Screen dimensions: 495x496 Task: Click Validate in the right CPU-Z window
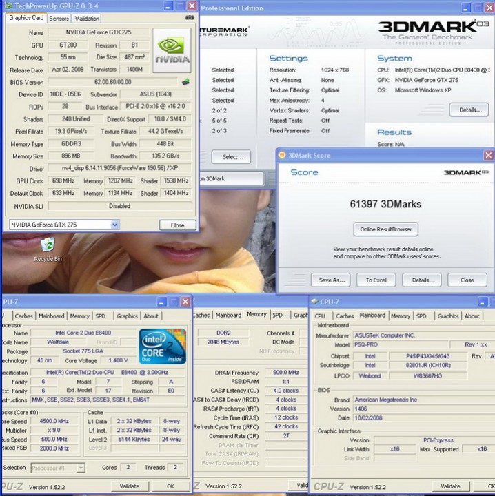(x=450, y=486)
